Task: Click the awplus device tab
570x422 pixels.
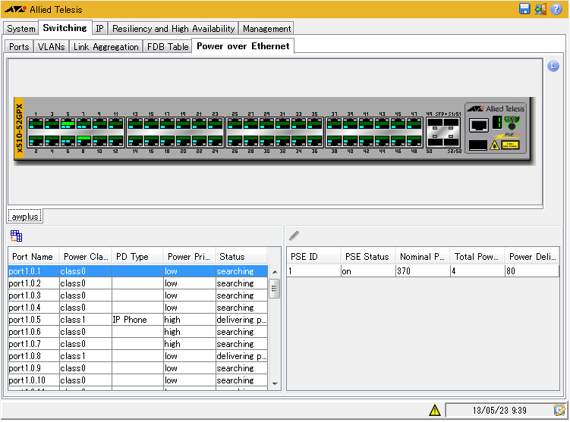Action: click(25, 216)
